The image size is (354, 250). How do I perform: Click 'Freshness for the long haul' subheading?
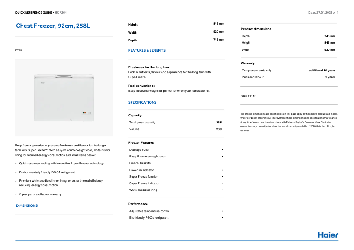149,67
